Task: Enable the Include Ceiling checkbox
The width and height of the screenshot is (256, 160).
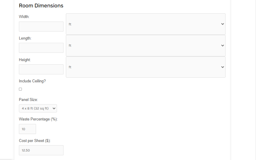Action: coord(20,89)
